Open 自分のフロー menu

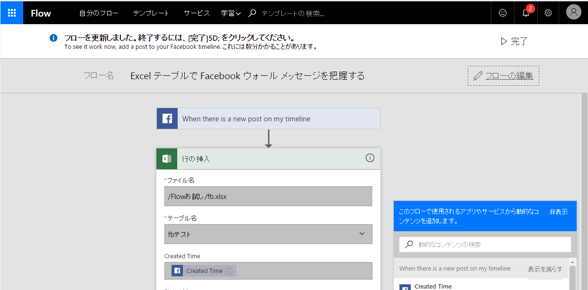click(x=99, y=13)
